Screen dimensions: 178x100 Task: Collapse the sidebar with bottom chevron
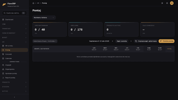(x=14, y=97)
